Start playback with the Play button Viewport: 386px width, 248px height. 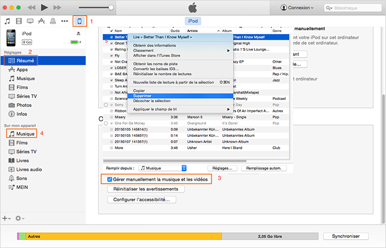tap(44, 8)
